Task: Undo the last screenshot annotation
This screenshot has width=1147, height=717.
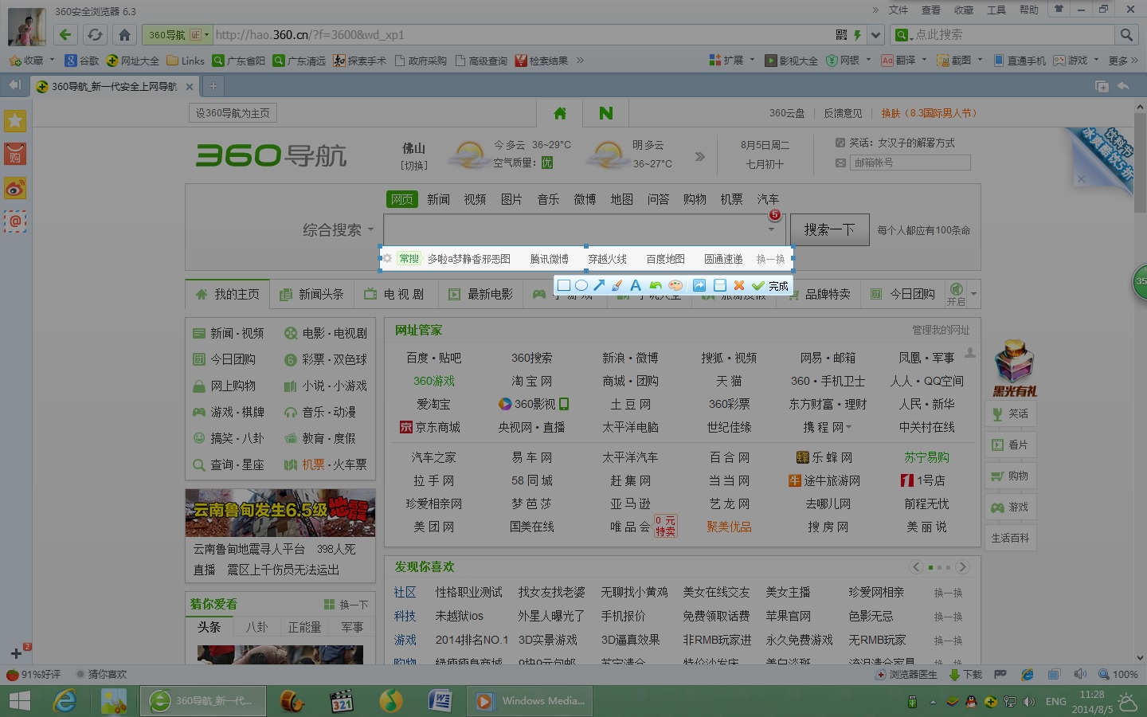Action: coord(656,285)
